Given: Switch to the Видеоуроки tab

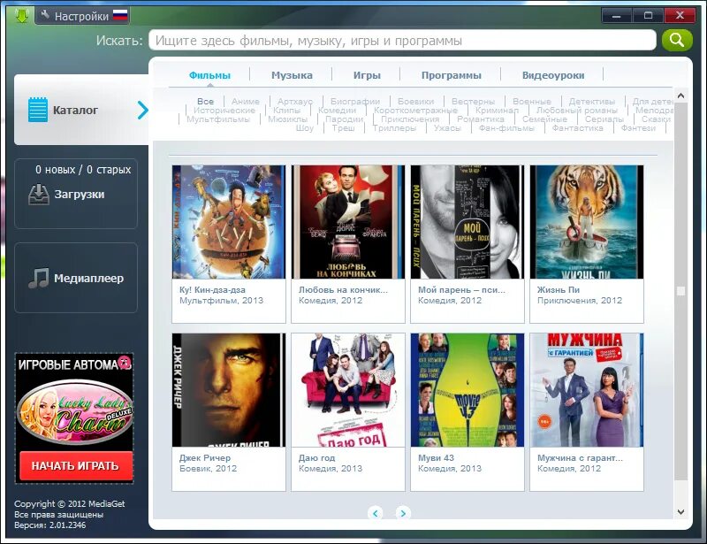Looking at the screenshot, I should point(553,75).
